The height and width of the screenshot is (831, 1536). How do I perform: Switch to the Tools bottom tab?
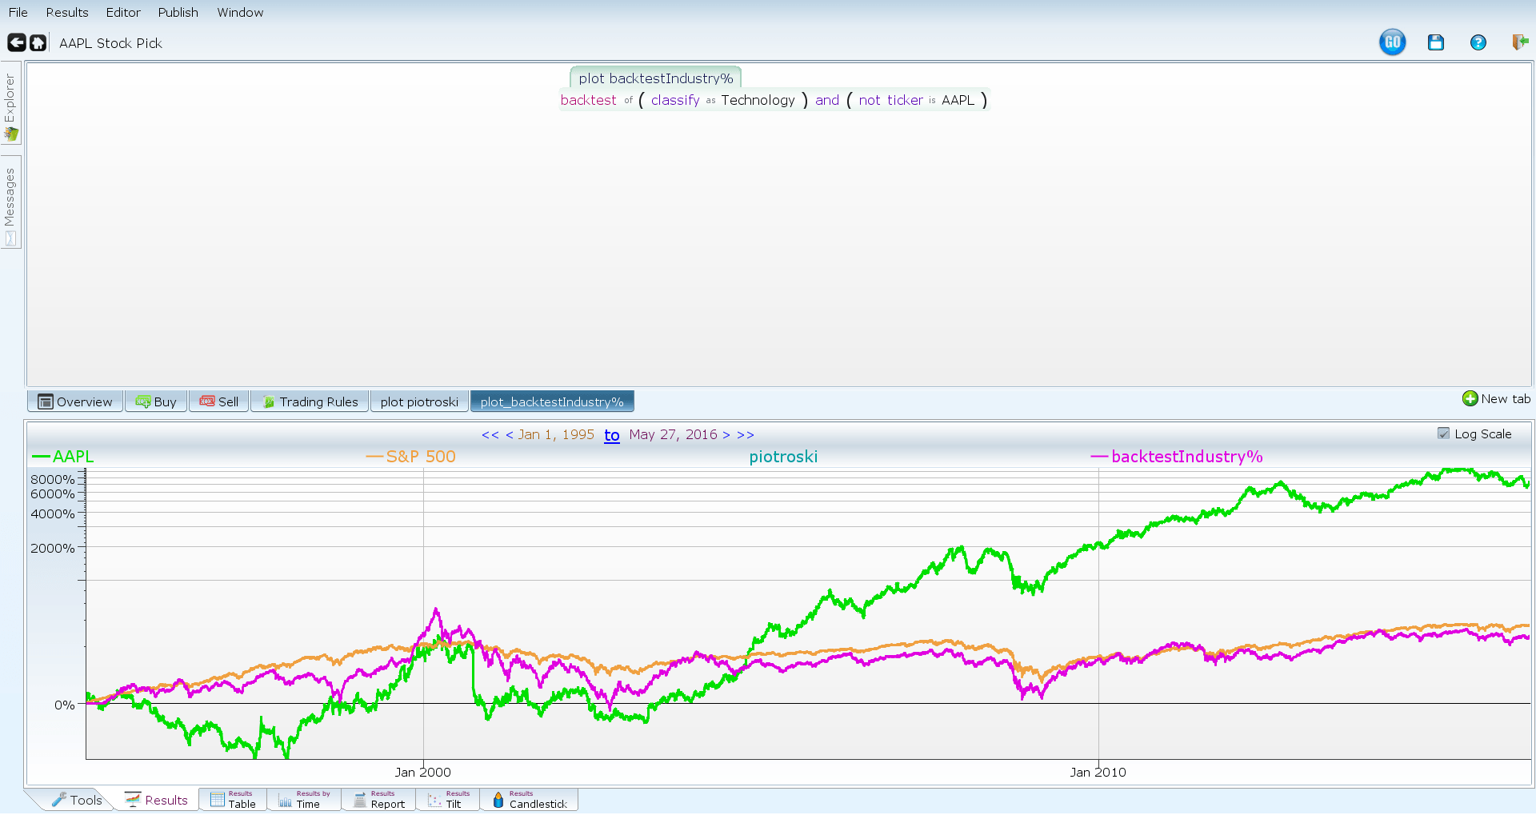coord(77,800)
